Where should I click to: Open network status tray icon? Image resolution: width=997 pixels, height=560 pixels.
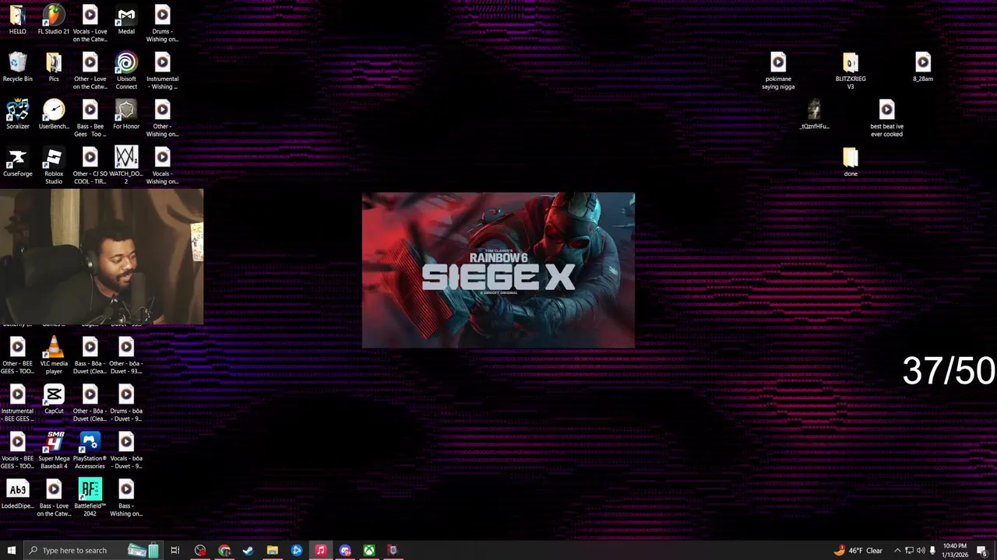[x=909, y=551]
